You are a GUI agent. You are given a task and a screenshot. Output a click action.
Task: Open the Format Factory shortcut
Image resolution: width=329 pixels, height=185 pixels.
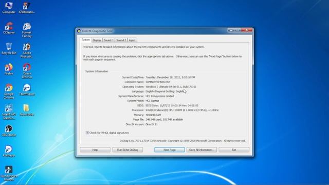coord(27,30)
